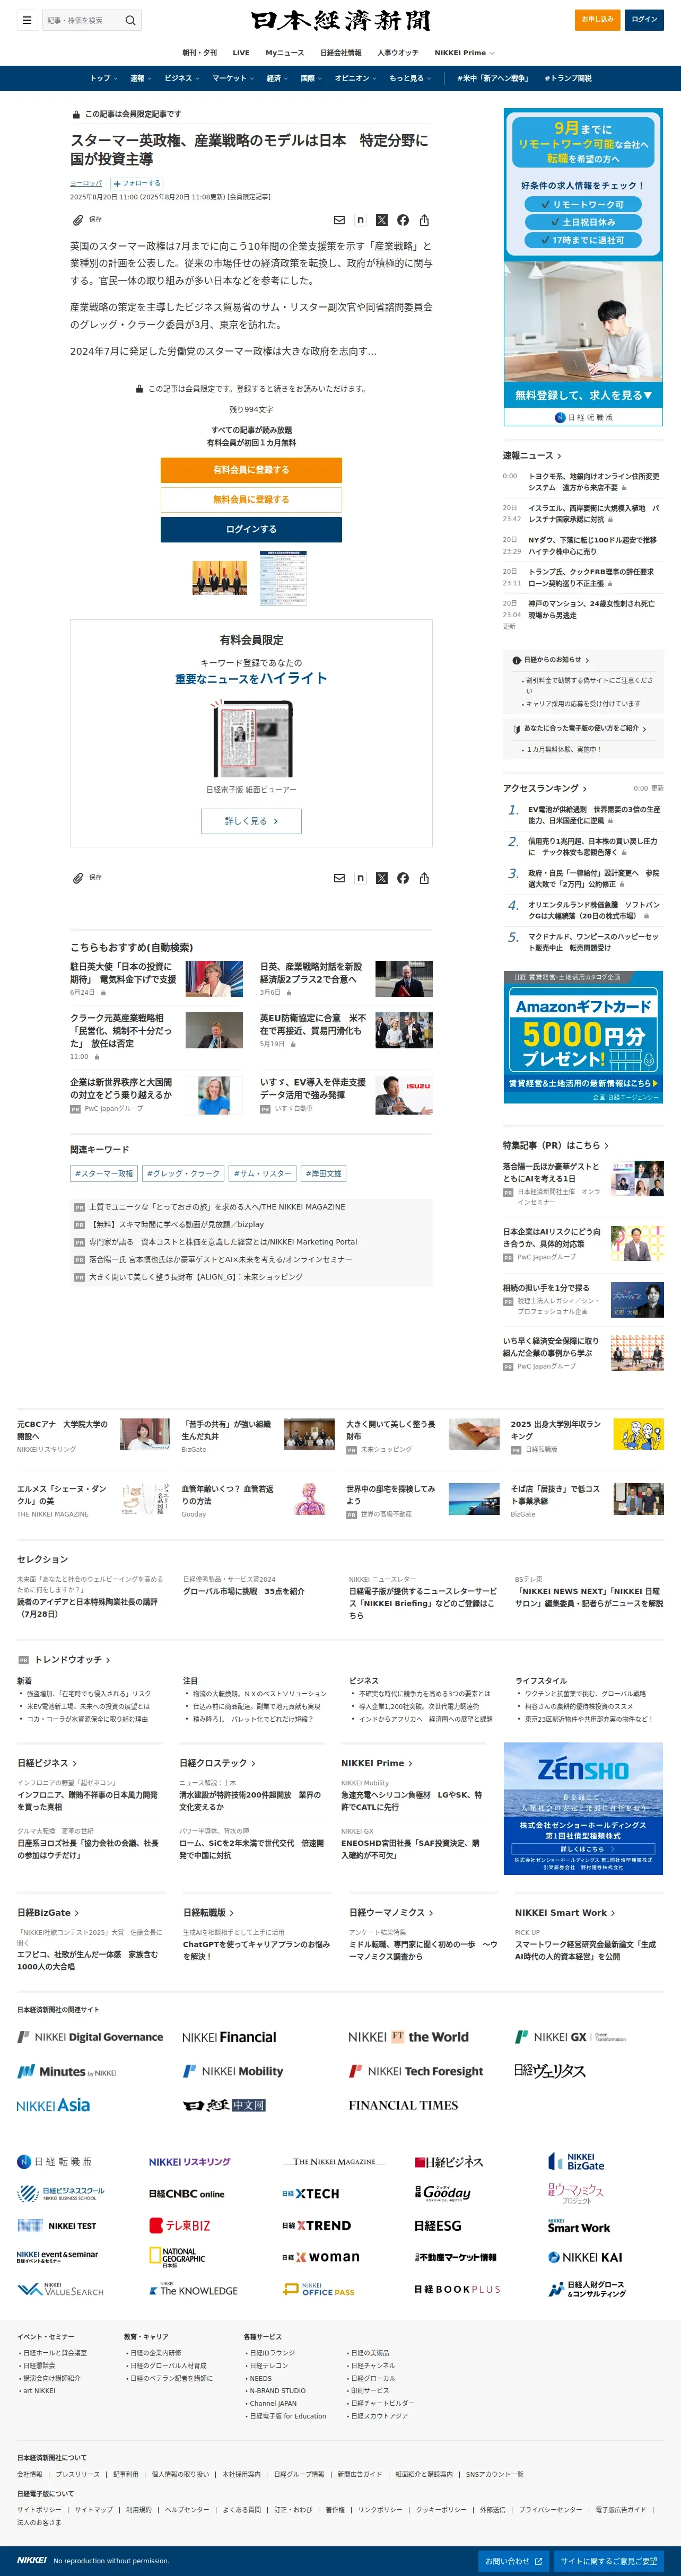This screenshot has height=2576, width=681.
Task: Expand the マーケット navigation dropdown
Action: (x=232, y=78)
